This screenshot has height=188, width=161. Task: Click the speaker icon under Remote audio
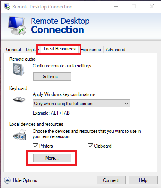point(19,69)
